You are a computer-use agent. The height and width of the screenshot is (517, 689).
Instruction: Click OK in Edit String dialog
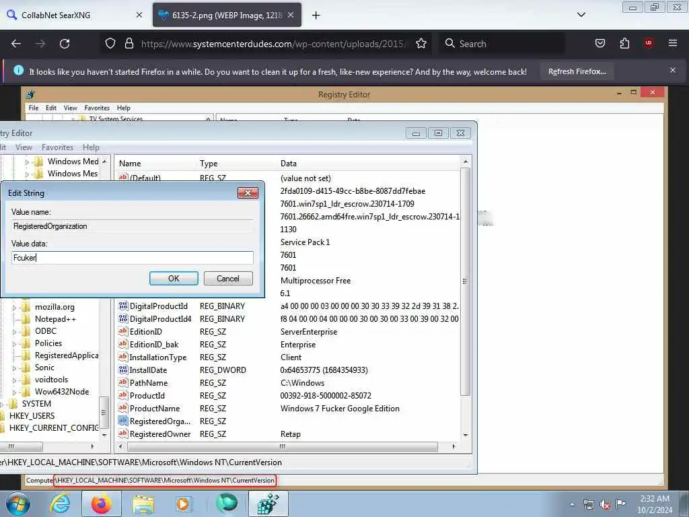[x=174, y=278]
